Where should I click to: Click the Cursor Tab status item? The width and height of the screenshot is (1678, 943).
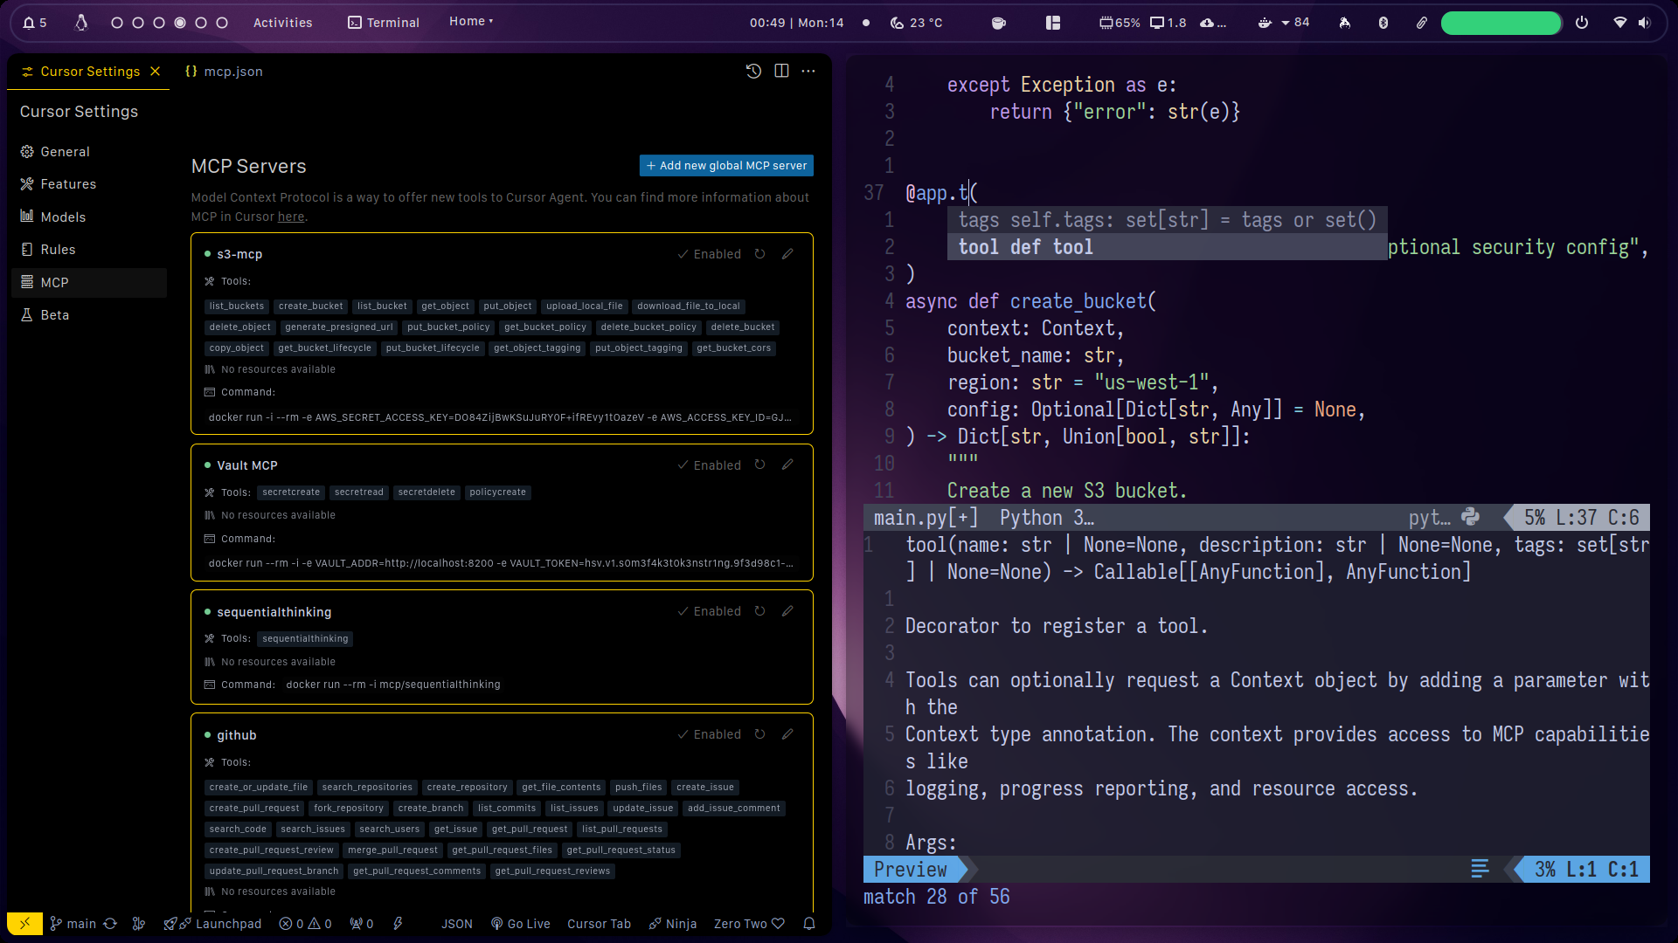pyautogui.click(x=599, y=924)
